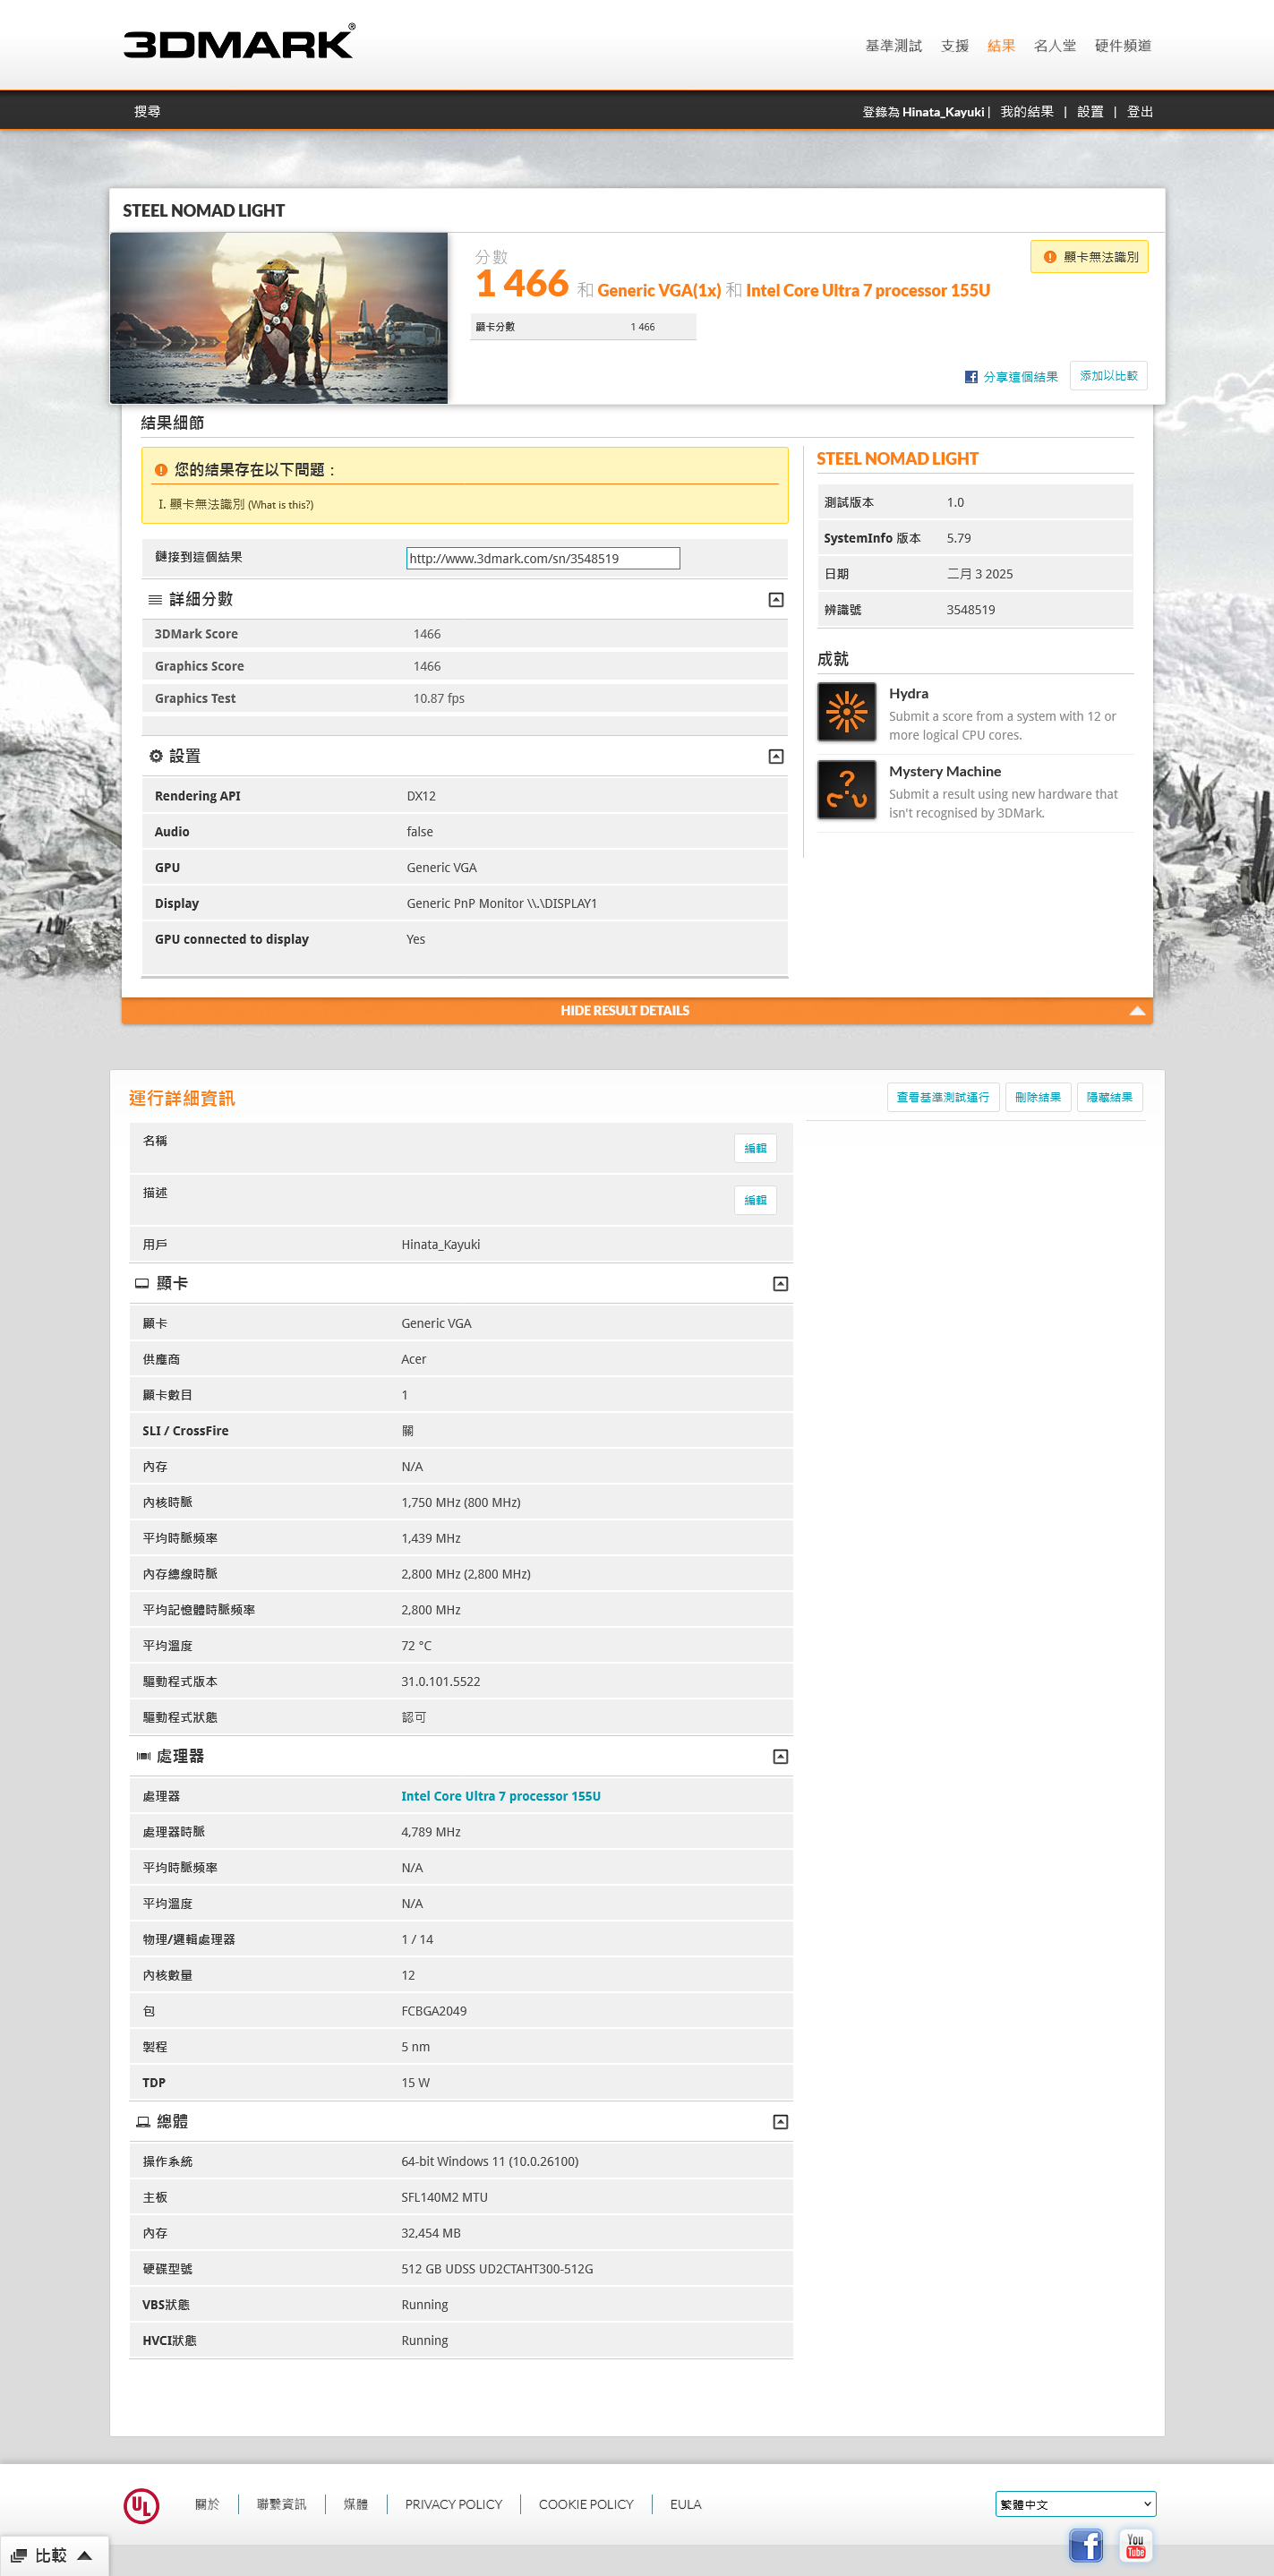The height and width of the screenshot is (2576, 1274).
Task: Click the Steel Nomad Light thumbnail image
Action: (279, 318)
